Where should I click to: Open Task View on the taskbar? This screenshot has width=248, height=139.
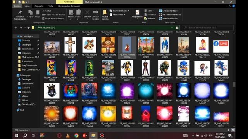point(33,136)
